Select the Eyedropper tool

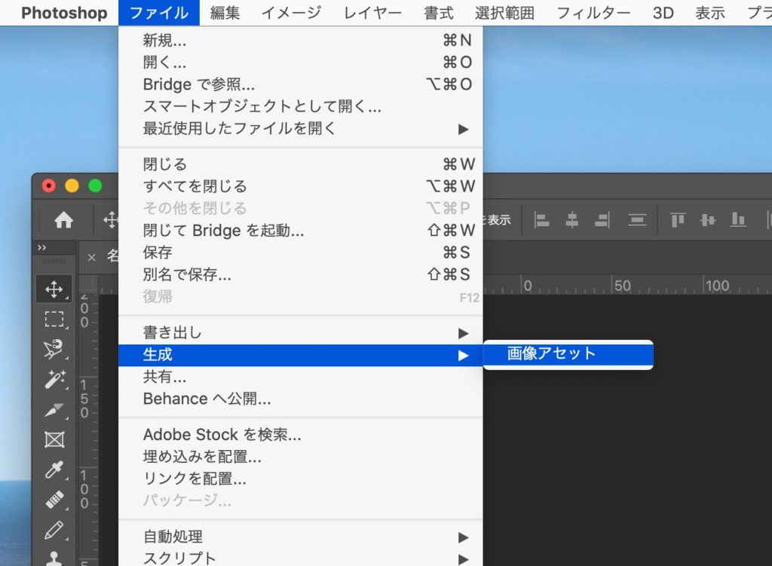54,470
